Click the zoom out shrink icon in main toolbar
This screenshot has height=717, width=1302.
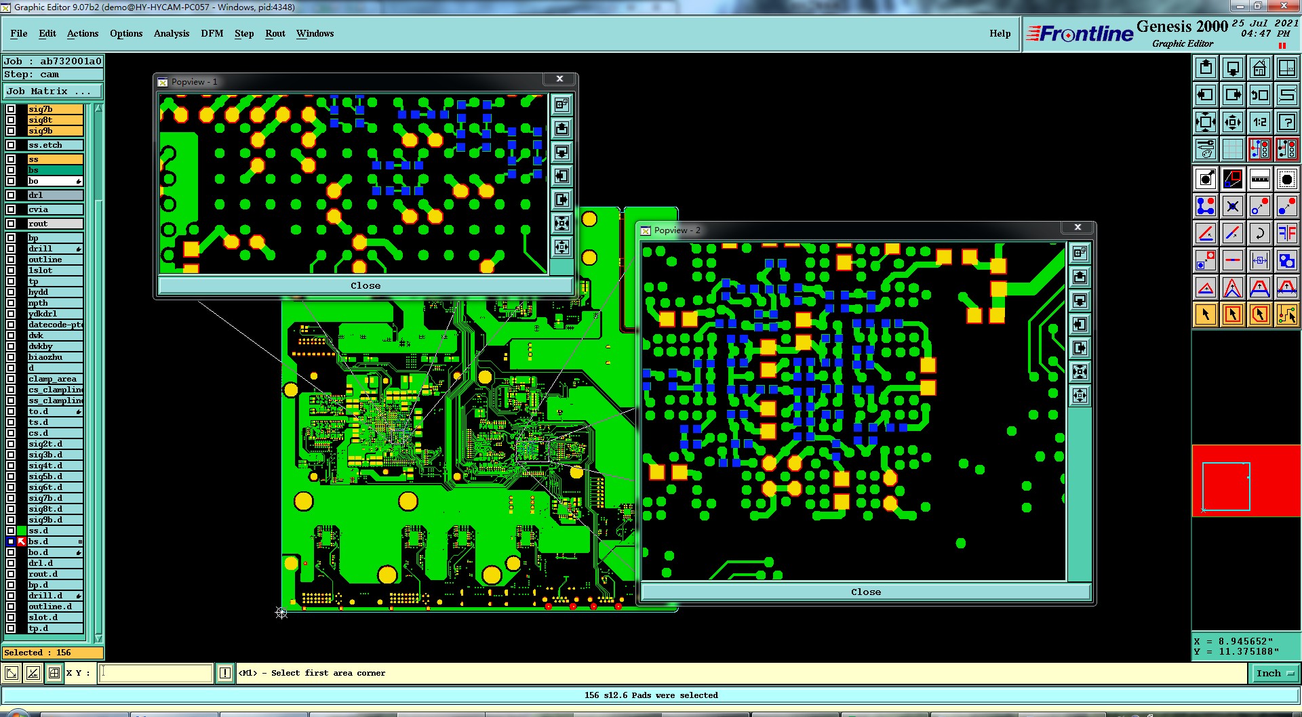tap(1233, 122)
